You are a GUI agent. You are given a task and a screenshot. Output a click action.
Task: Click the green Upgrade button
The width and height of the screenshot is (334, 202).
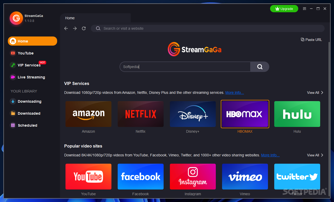pyautogui.click(x=284, y=9)
